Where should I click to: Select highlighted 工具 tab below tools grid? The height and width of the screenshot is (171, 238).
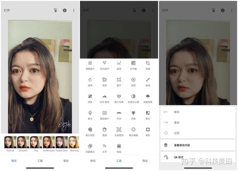coord(119,161)
